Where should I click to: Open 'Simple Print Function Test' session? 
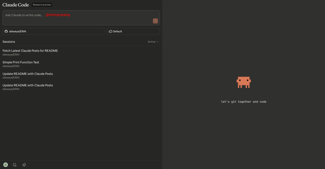click(81, 64)
